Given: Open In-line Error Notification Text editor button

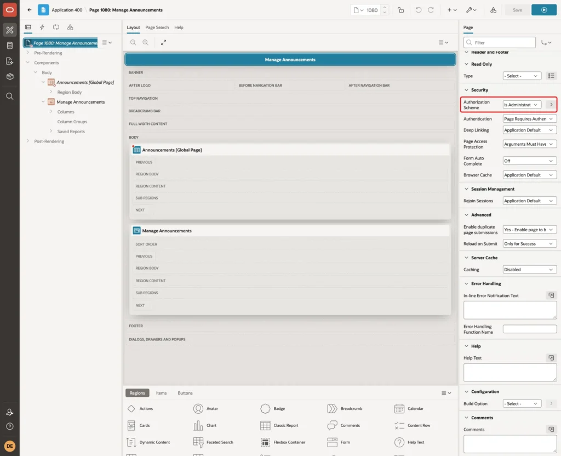Looking at the screenshot, I should click(x=551, y=295).
